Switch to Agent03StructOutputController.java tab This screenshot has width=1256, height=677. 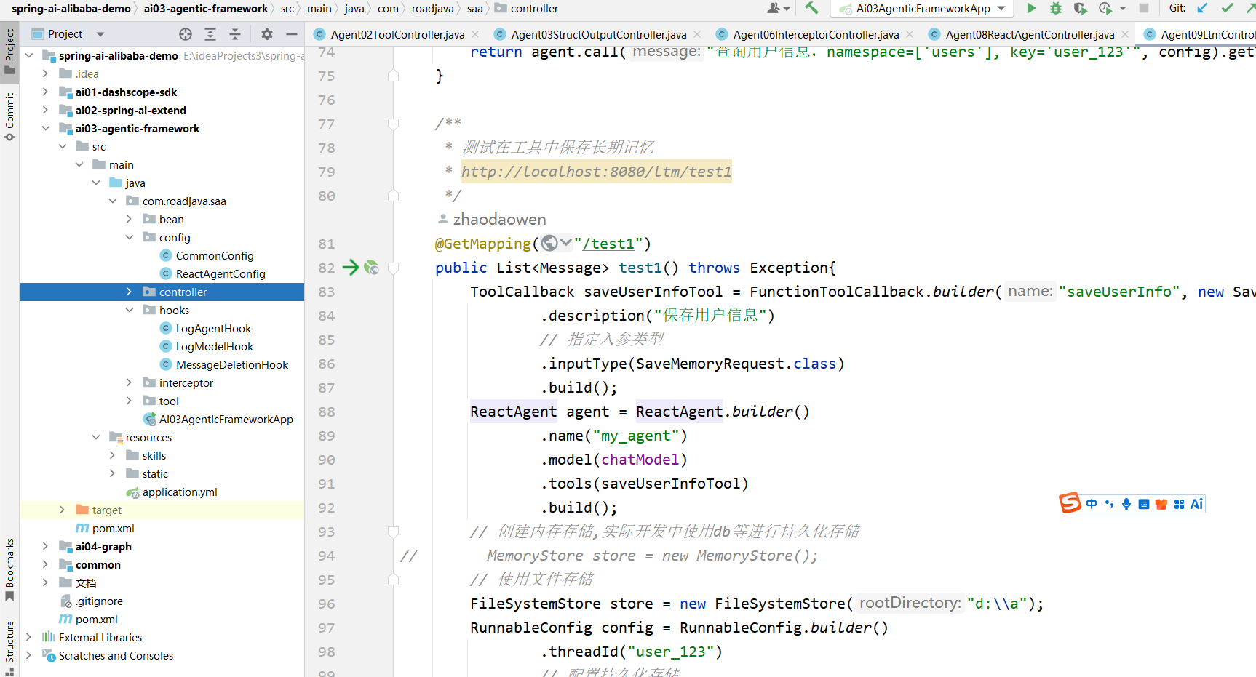(598, 35)
